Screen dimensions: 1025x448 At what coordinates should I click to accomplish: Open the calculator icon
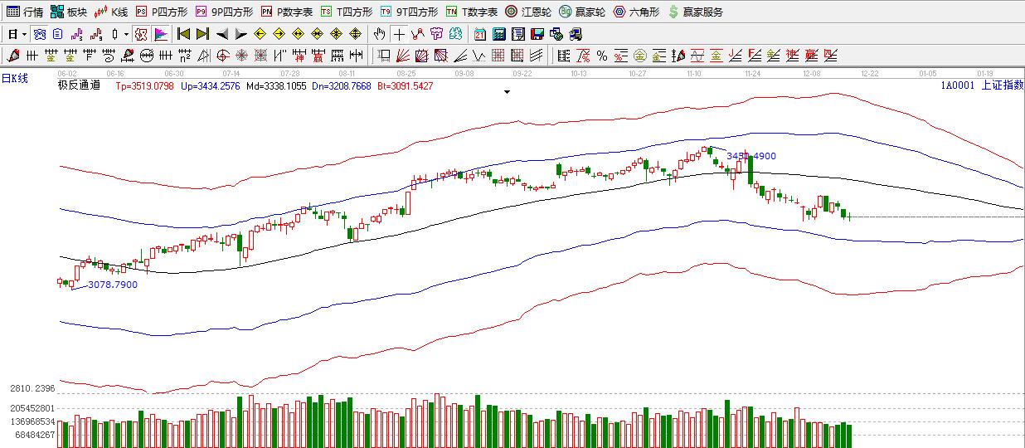point(499,34)
